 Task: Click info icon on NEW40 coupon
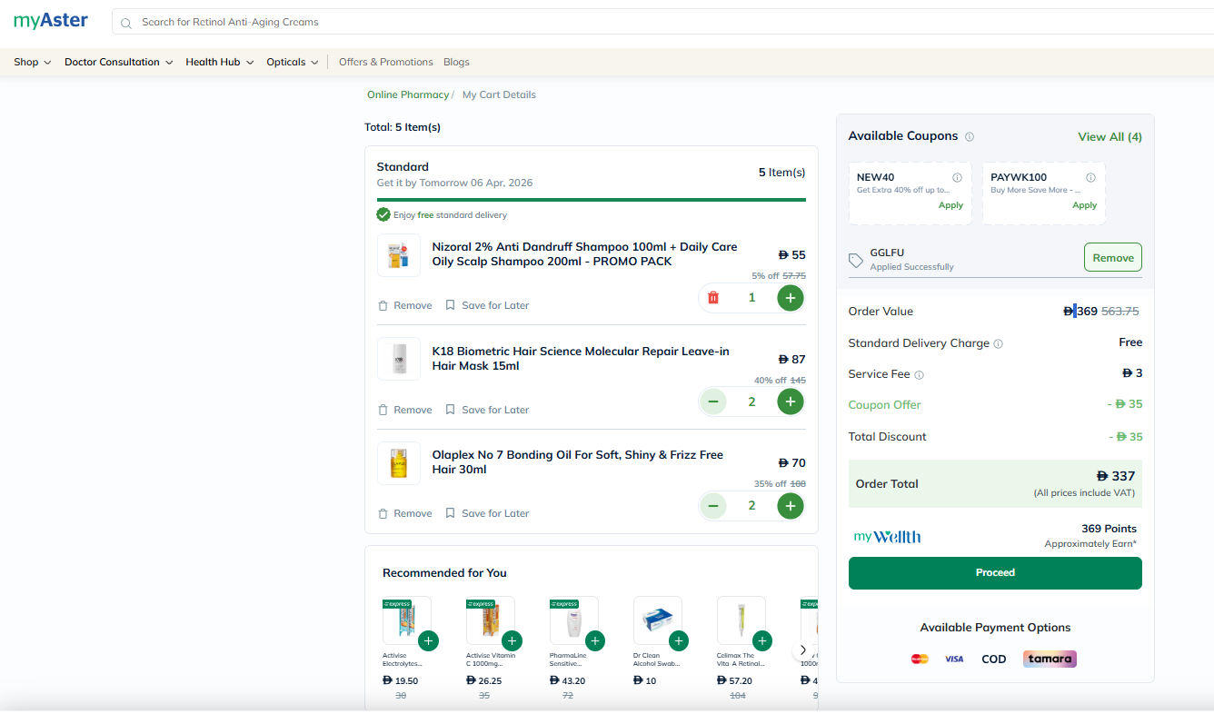click(x=957, y=178)
